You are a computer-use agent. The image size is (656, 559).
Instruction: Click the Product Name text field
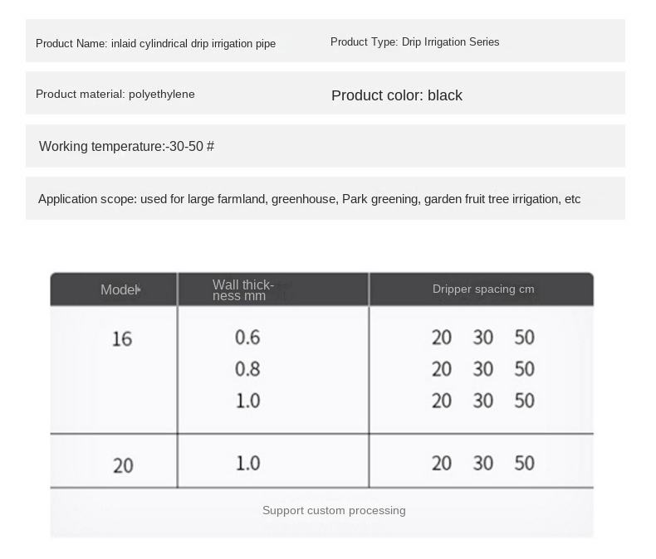pos(156,43)
